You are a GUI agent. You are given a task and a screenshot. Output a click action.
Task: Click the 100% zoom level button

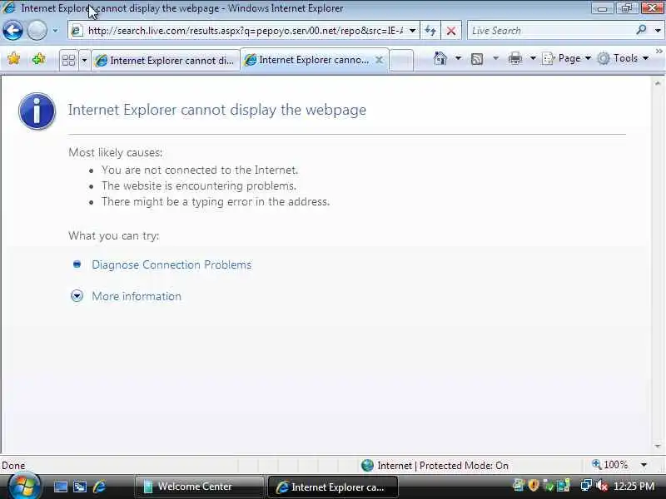(x=610, y=465)
